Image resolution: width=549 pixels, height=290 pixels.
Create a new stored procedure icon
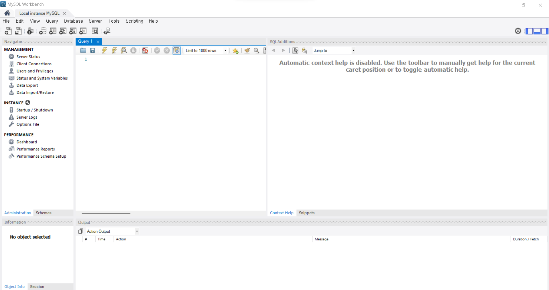tap(73, 31)
